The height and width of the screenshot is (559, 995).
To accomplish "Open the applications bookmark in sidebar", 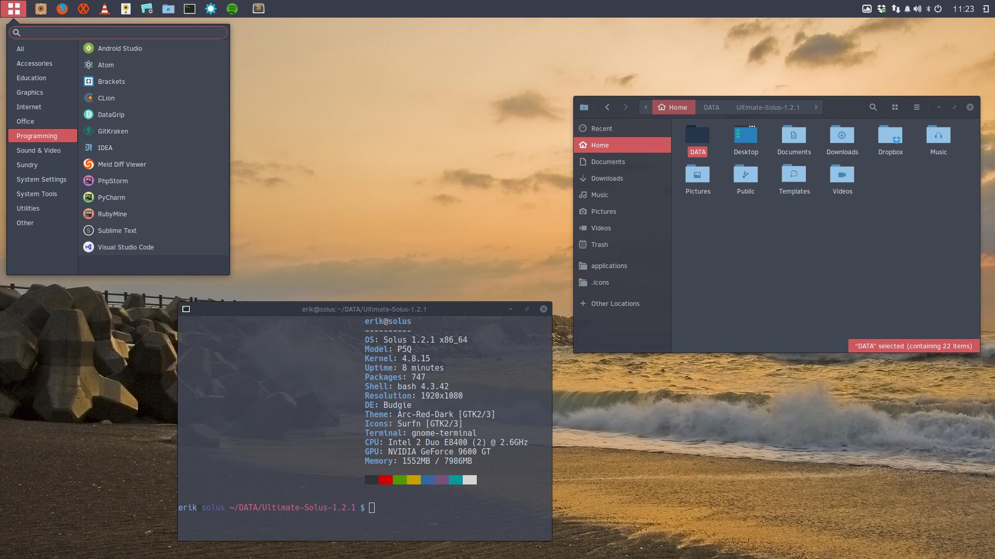I will [x=622, y=266].
